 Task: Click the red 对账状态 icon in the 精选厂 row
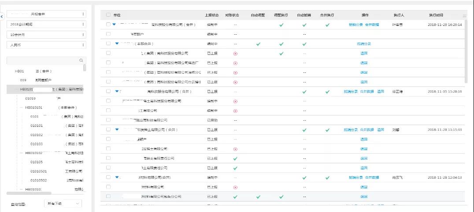coord(235,63)
